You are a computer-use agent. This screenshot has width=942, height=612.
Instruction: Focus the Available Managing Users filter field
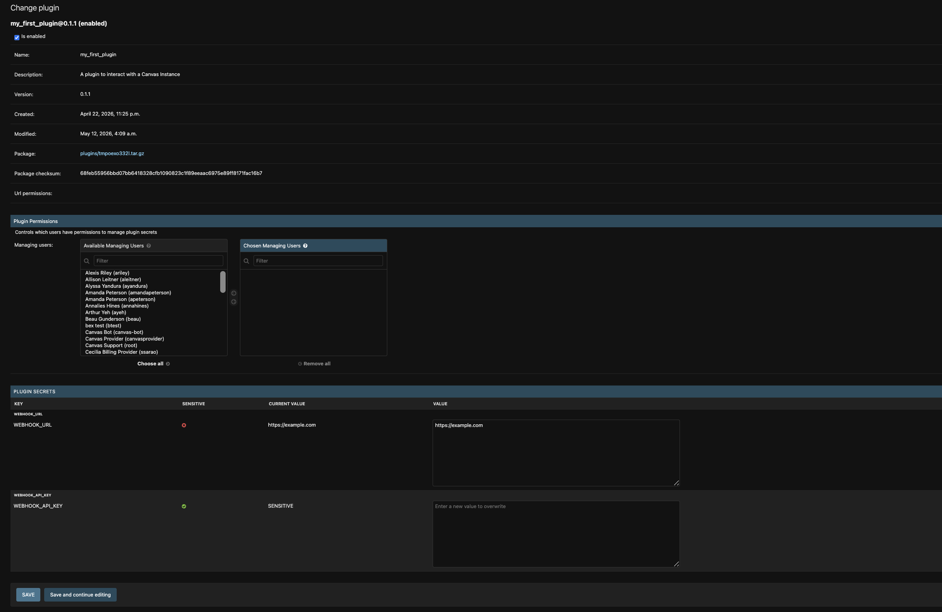pyautogui.click(x=158, y=261)
